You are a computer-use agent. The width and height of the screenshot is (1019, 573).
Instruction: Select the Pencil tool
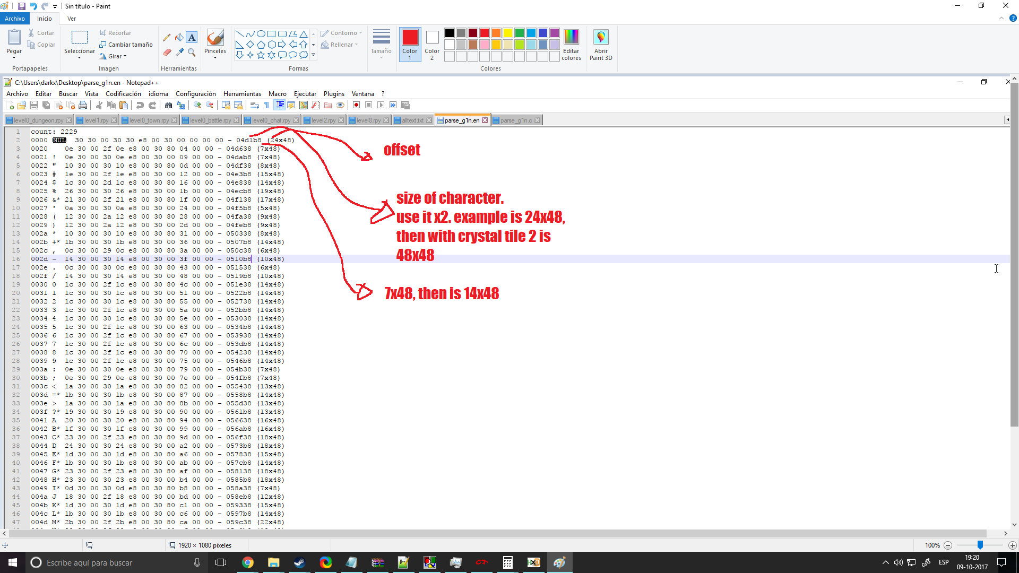click(x=167, y=38)
